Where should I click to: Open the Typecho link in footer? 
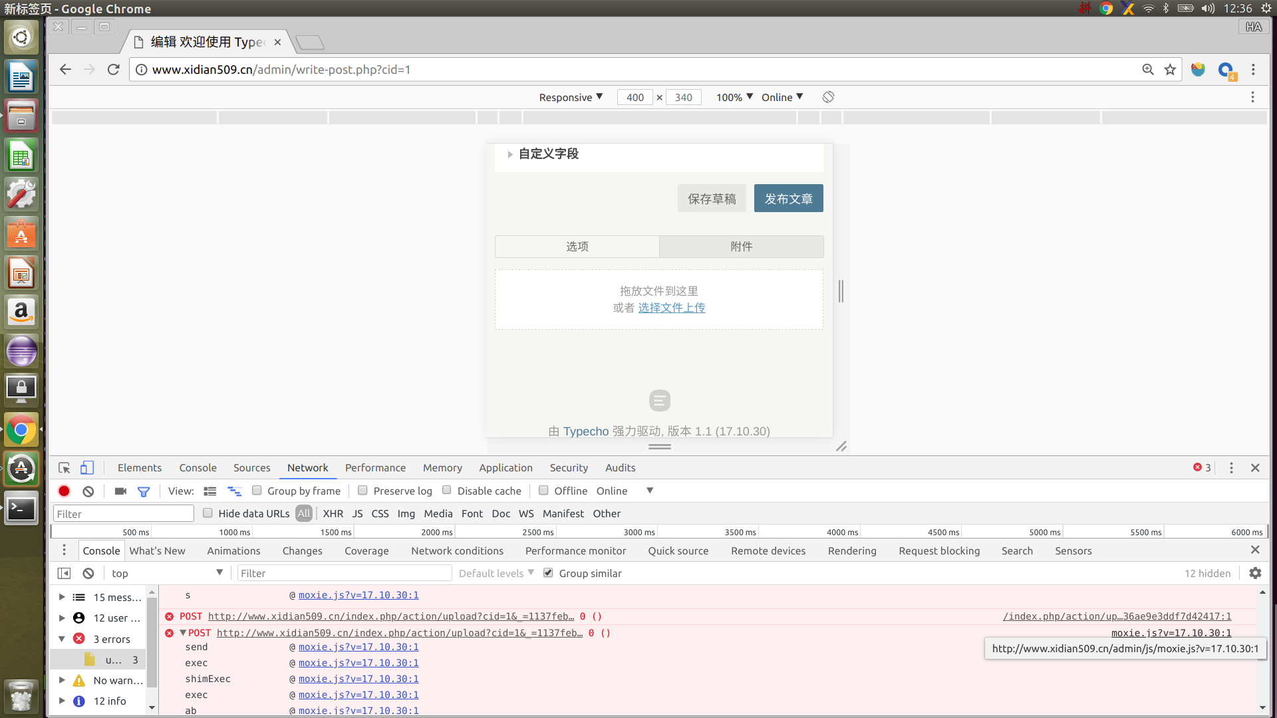586,431
